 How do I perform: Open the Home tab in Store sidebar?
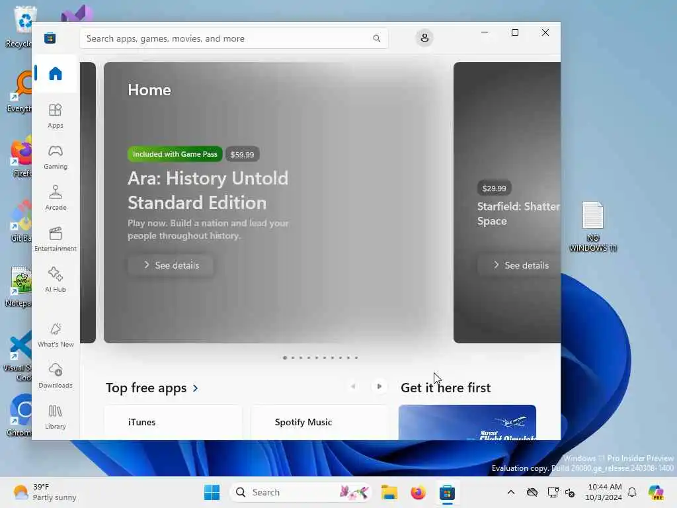point(56,73)
